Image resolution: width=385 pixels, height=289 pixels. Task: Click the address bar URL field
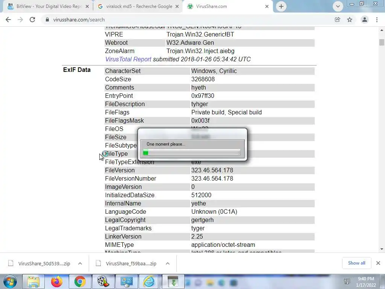pyautogui.click(x=186, y=20)
